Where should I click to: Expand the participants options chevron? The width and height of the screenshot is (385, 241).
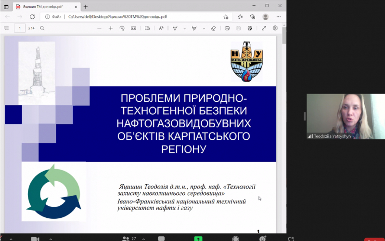click(143, 239)
